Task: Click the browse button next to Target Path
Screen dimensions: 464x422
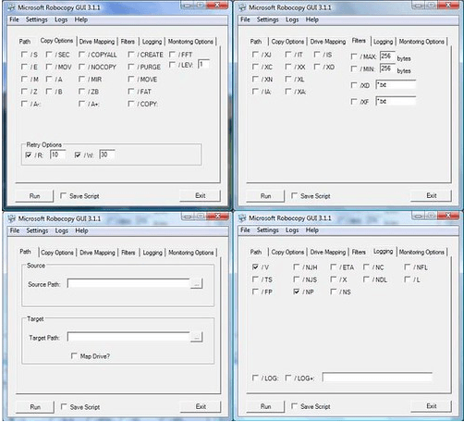Action: click(x=196, y=337)
